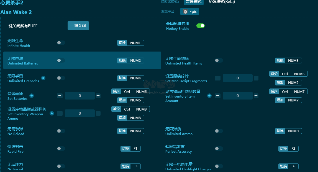
Task: Enable the Perfect Accuracy toggle
Action: point(219,149)
